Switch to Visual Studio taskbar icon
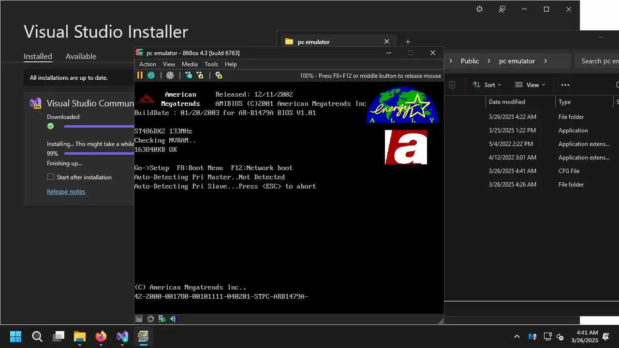Image resolution: width=619 pixels, height=348 pixels. 122,336
